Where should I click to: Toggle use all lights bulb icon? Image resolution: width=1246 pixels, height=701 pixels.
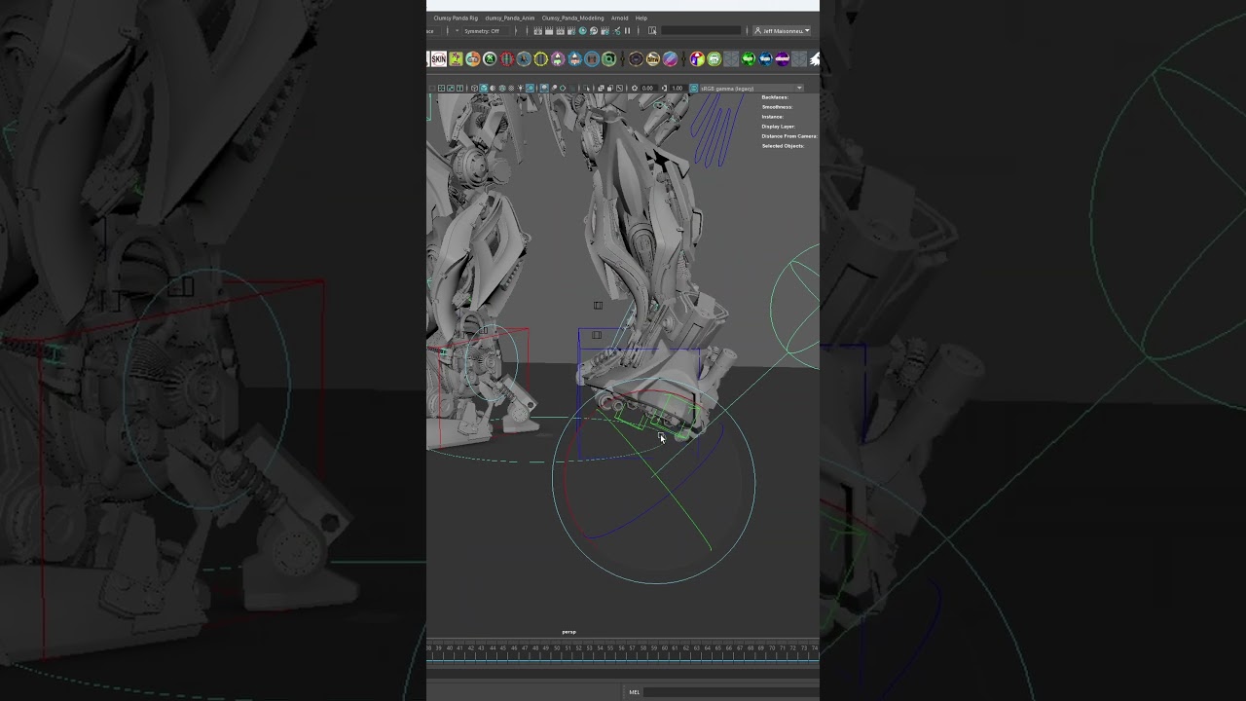coord(521,89)
